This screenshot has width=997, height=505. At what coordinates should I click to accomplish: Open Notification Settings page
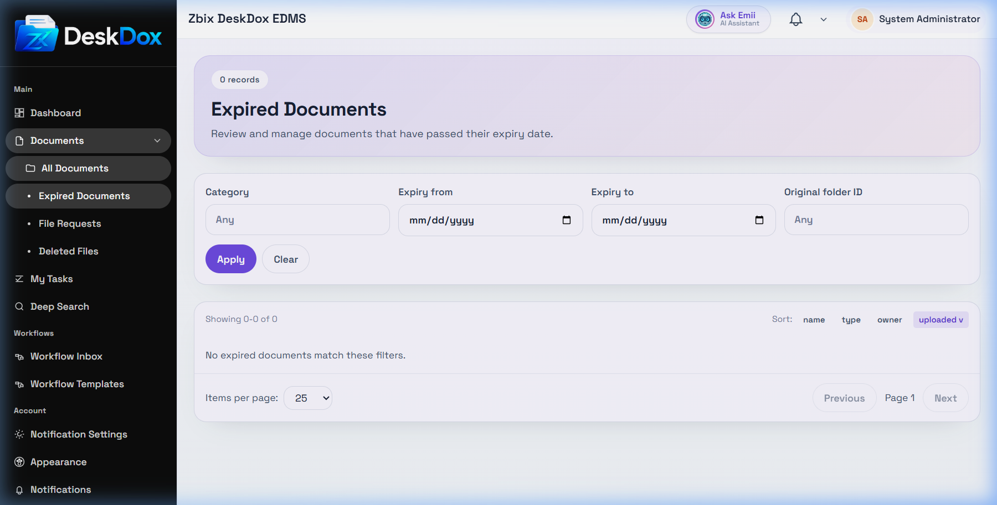point(89,434)
